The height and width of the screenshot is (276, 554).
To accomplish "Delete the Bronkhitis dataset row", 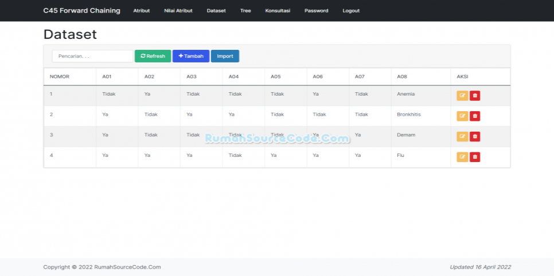I will tap(475, 116).
